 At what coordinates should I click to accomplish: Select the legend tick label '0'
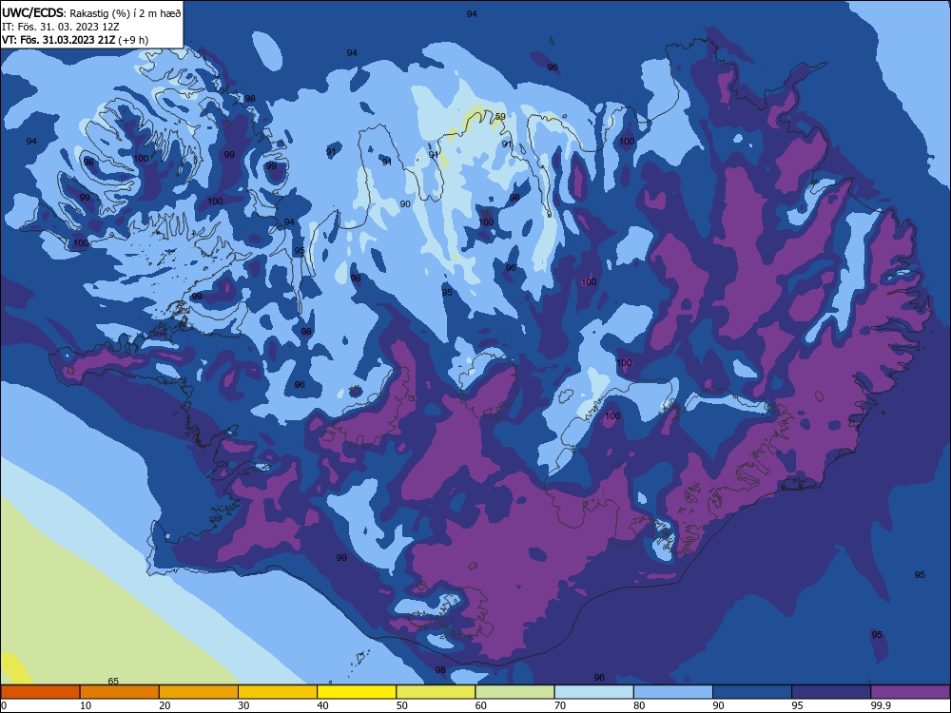tap(4, 705)
